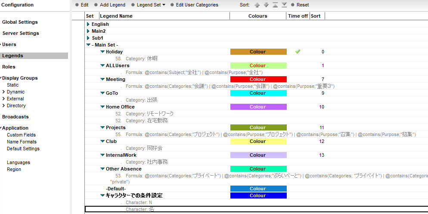
Task: Expand the Main2 legend set
Action: tap(88, 31)
